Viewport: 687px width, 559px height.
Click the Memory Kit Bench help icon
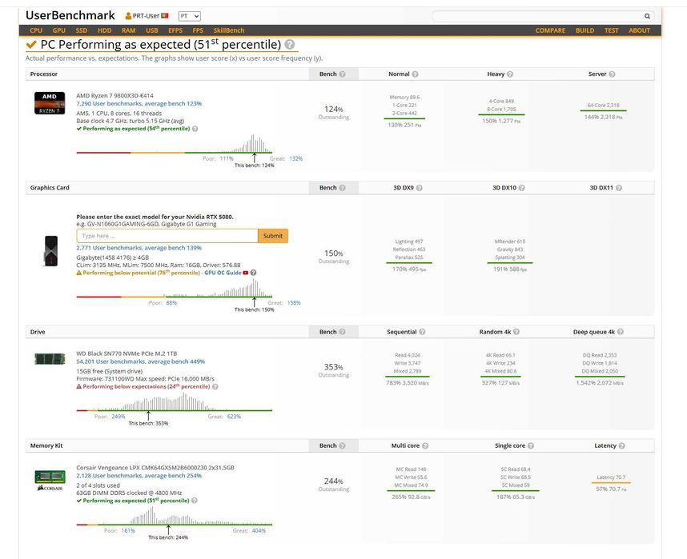point(342,445)
